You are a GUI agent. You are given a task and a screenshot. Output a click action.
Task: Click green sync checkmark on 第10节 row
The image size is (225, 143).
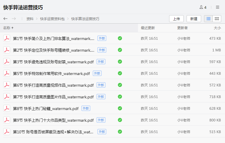tap(120, 132)
